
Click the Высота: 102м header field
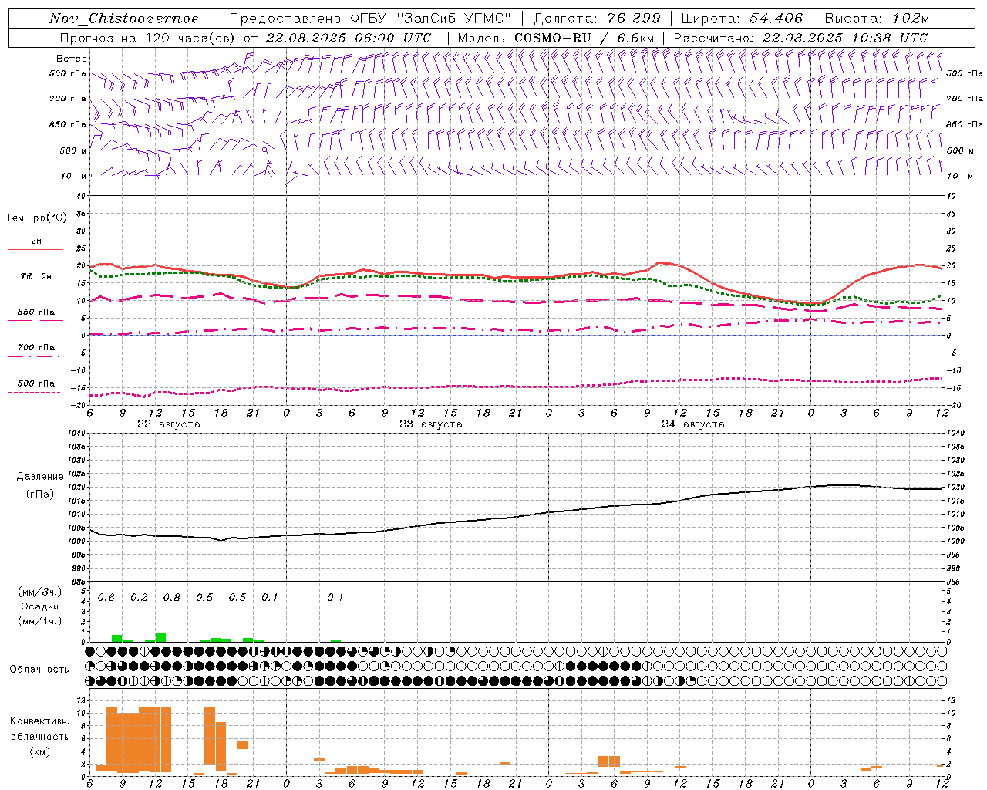point(877,19)
